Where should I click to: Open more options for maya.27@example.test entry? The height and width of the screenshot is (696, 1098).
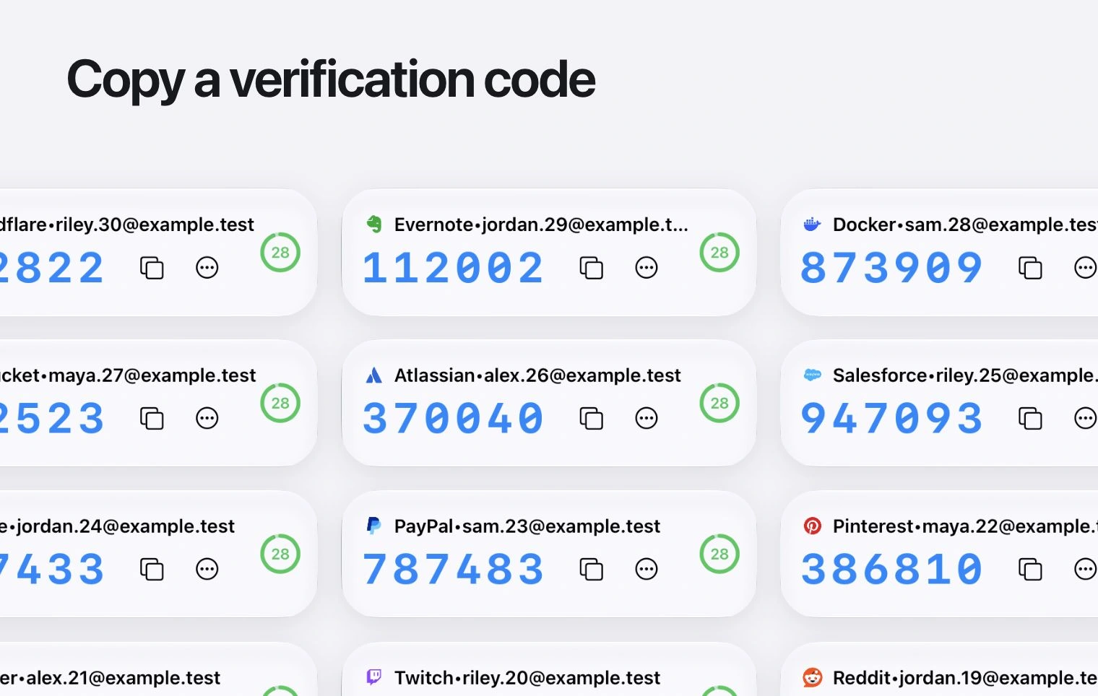tap(207, 418)
